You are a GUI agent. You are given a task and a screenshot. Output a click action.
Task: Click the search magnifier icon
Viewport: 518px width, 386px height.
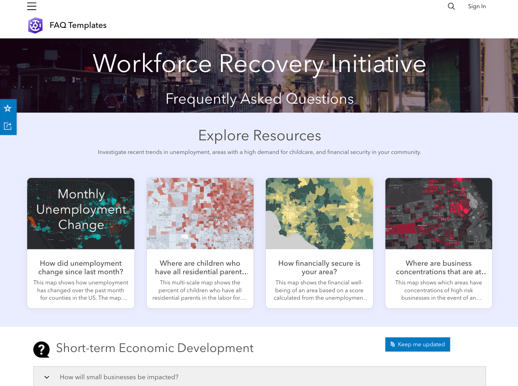451,6
